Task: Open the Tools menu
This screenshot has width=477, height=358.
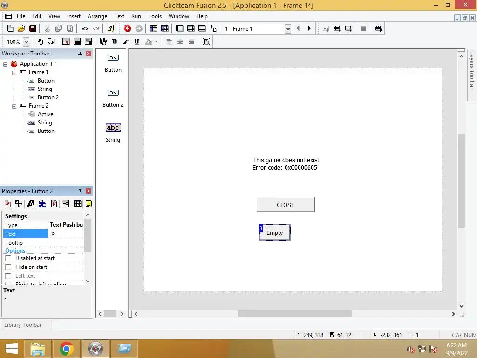Action: 155,16
